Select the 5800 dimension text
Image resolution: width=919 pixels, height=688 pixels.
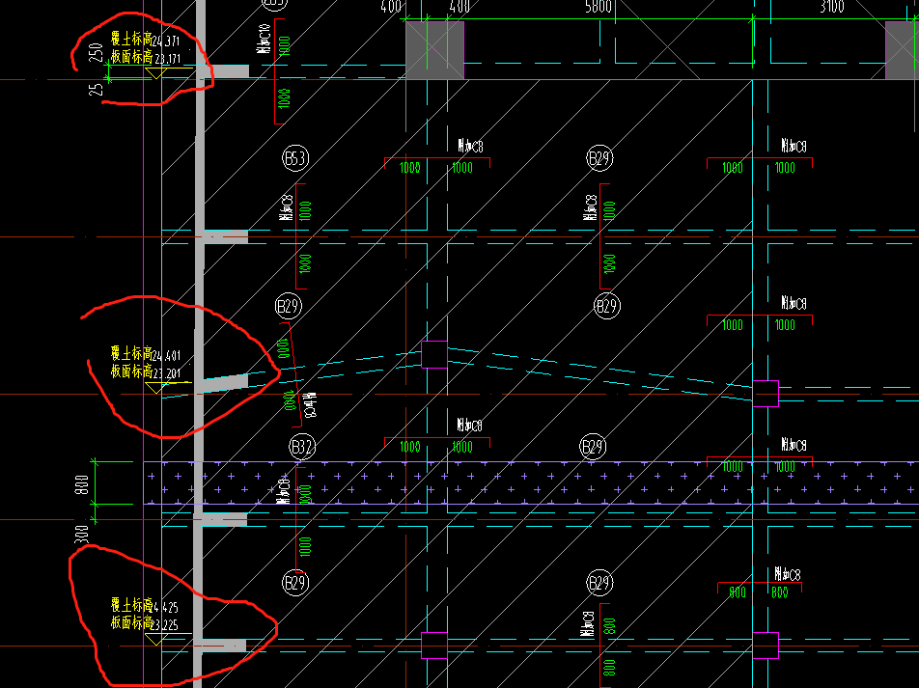[599, 7]
